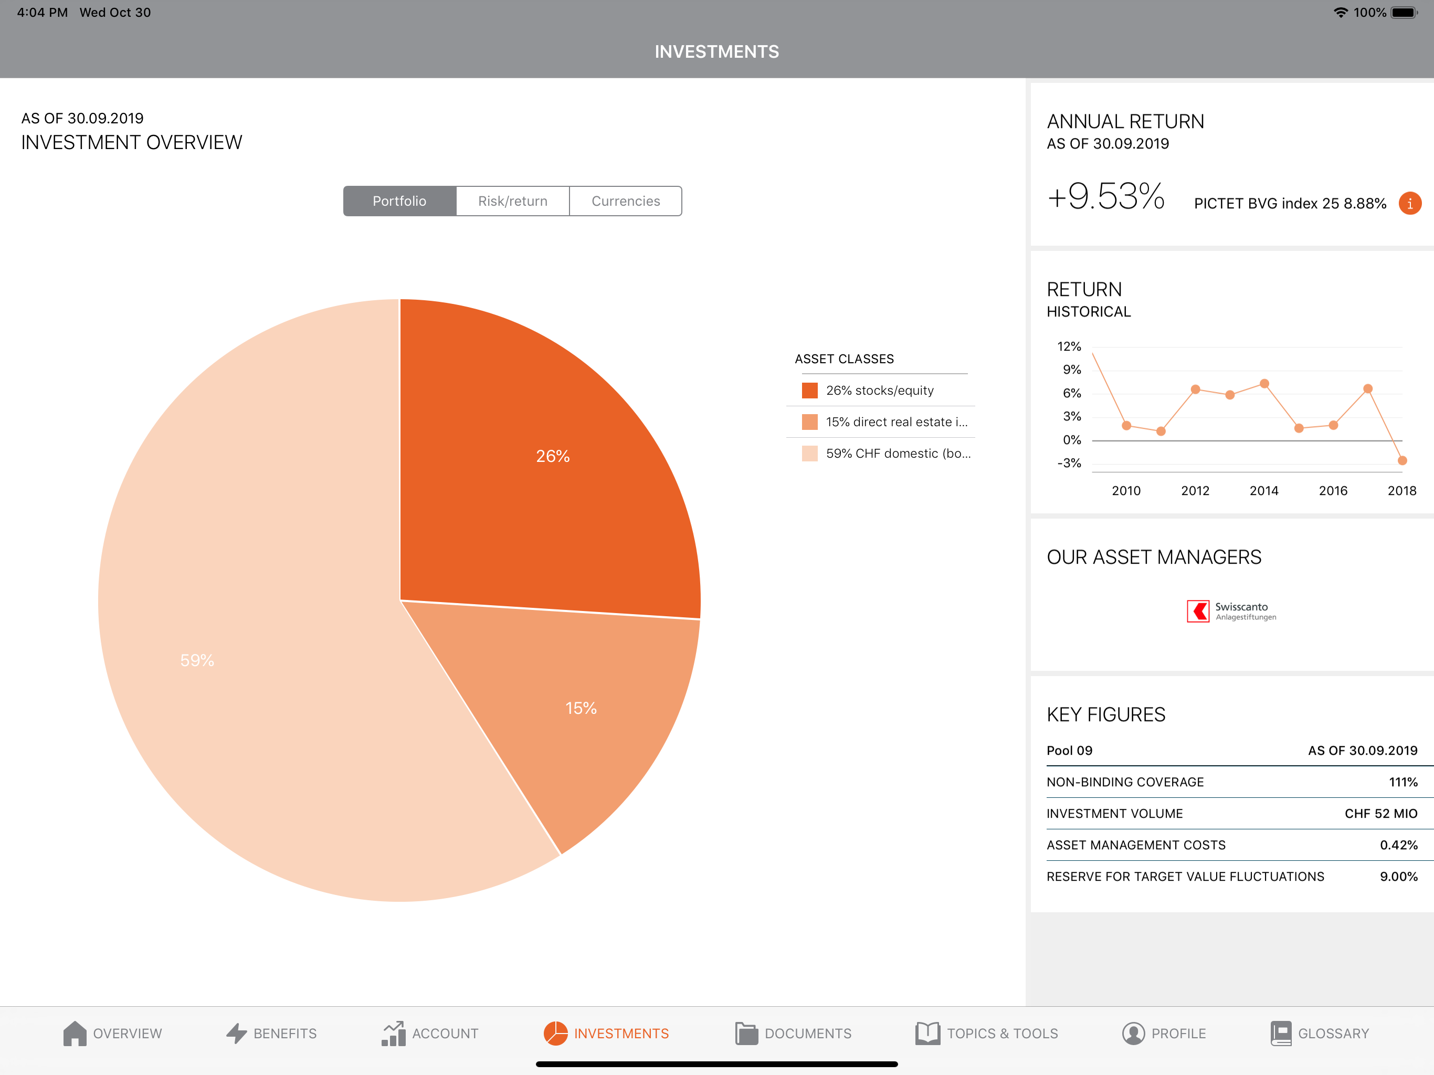Tap the ASSET CLASSES legend header

[x=844, y=359]
